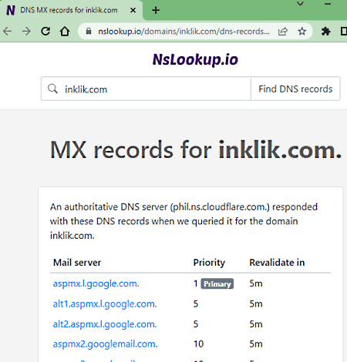Click the NsLookup.io logo
The height and width of the screenshot is (362, 347).
195,60
